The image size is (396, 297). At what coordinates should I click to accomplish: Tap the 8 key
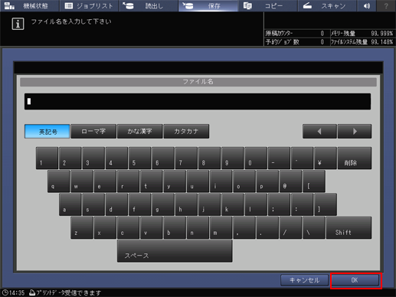tap(209, 158)
